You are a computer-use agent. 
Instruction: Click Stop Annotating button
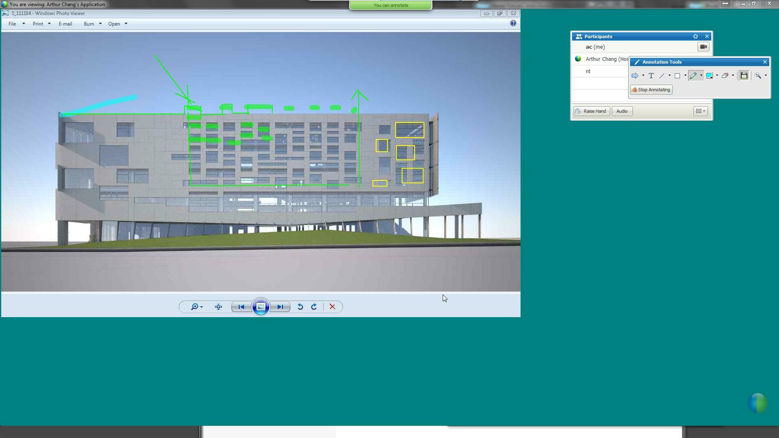coord(651,90)
